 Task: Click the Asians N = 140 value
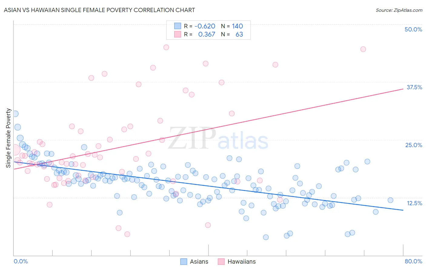(x=237, y=26)
